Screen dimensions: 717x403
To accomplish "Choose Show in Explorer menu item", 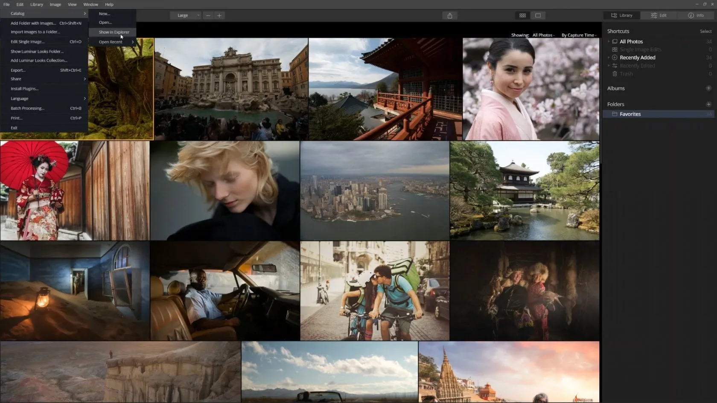I will 114,32.
